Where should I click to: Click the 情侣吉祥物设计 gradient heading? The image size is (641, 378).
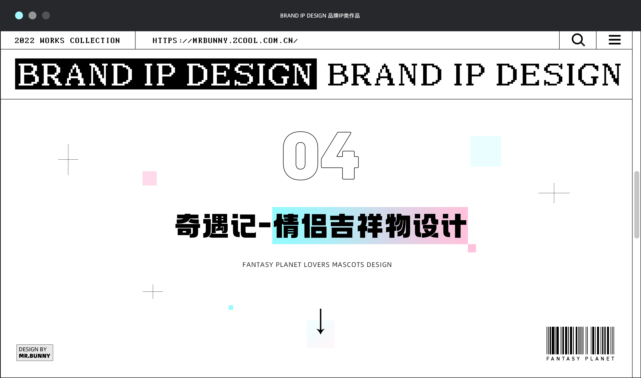370,226
